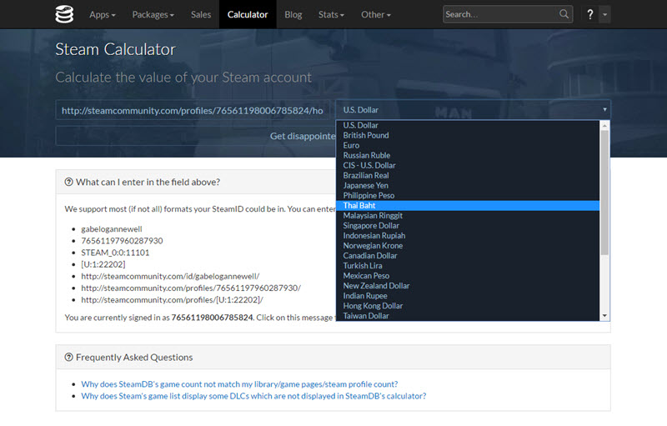Click the Steam Calculator heading

[115, 49]
